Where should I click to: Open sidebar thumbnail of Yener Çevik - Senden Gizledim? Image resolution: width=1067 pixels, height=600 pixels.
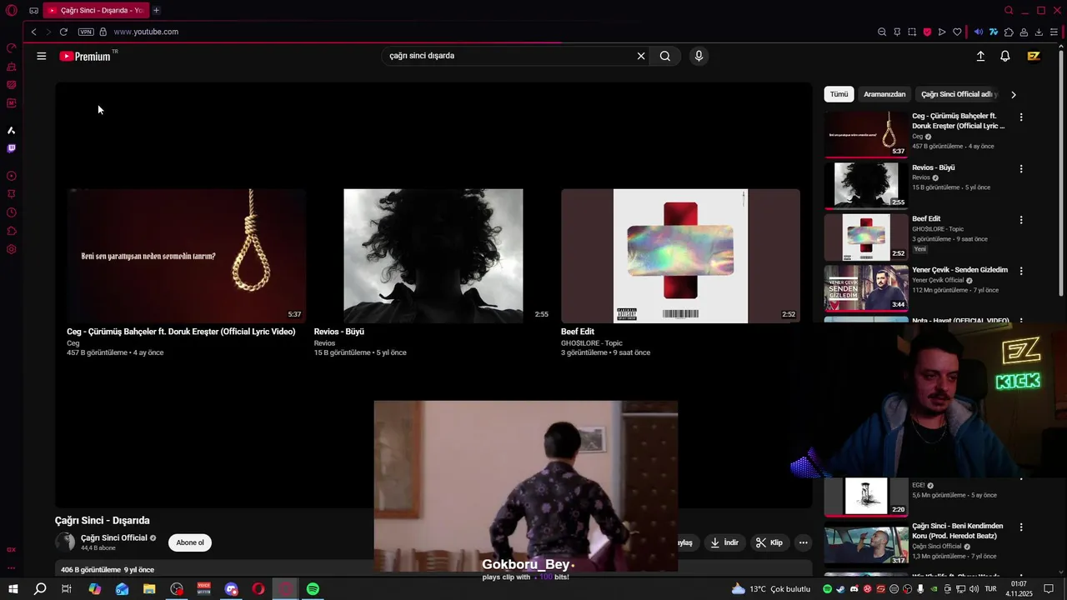tap(866, 287)
